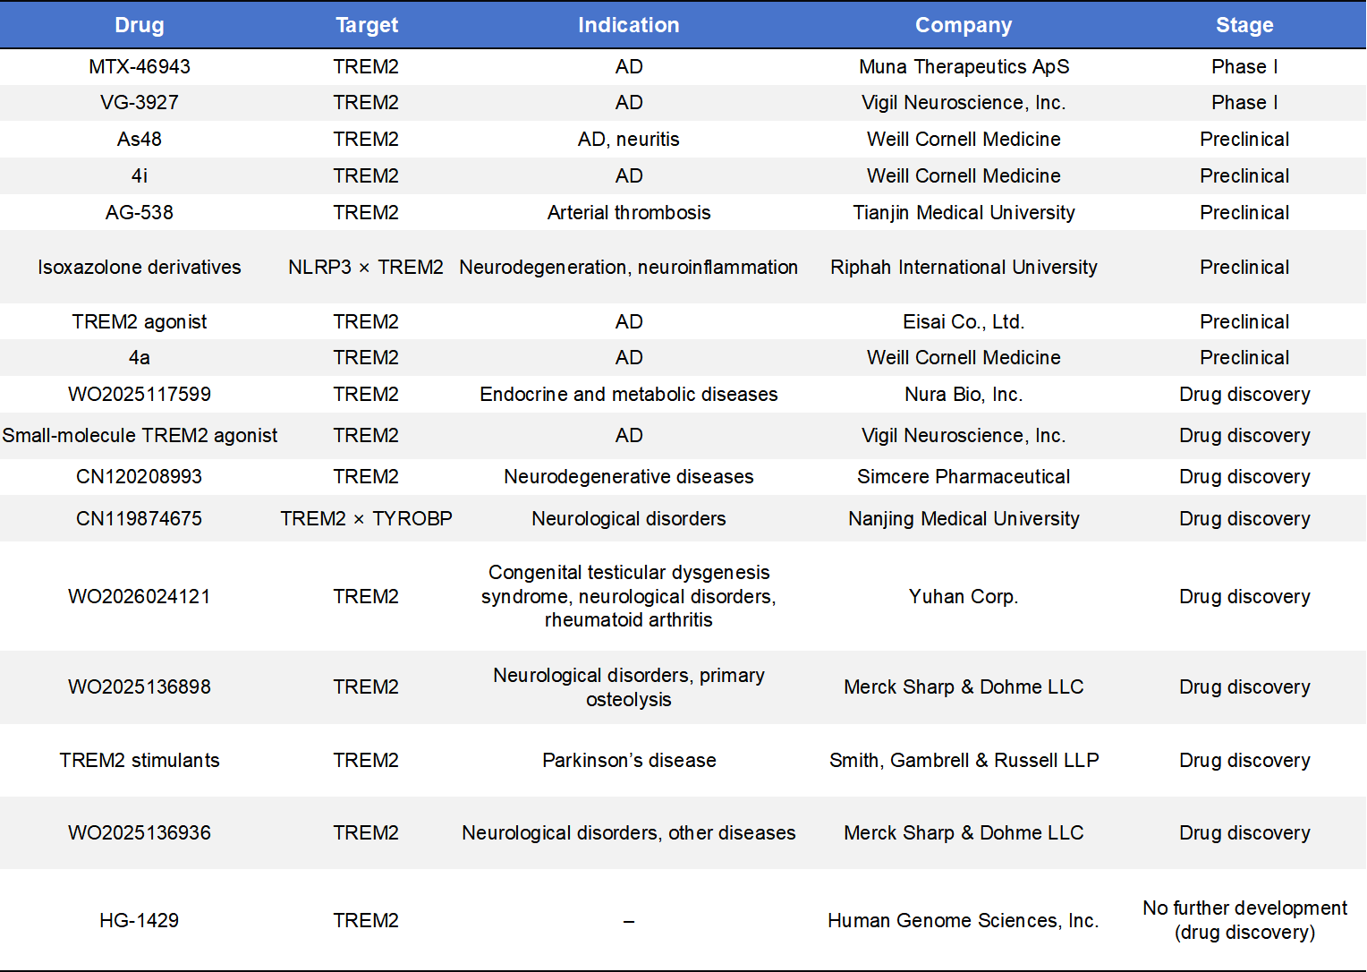Select the Indication column header
The image size is (1367, 972).
click(x=628, y=25)
